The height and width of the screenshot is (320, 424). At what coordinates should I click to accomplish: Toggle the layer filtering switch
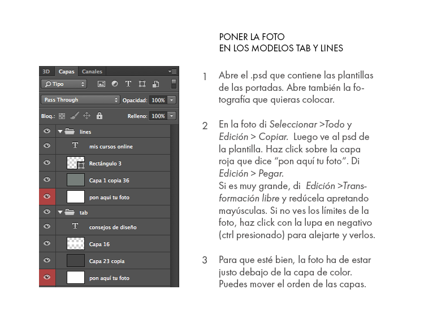pos(174,84)
